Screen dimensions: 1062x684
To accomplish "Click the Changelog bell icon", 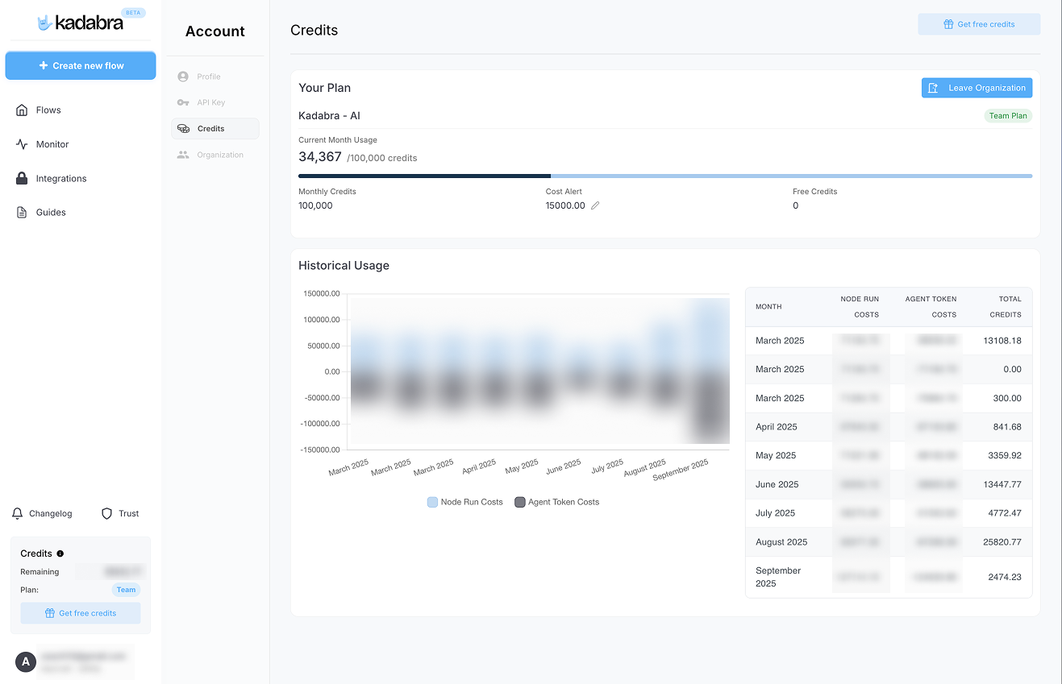I will click(18, 513).
